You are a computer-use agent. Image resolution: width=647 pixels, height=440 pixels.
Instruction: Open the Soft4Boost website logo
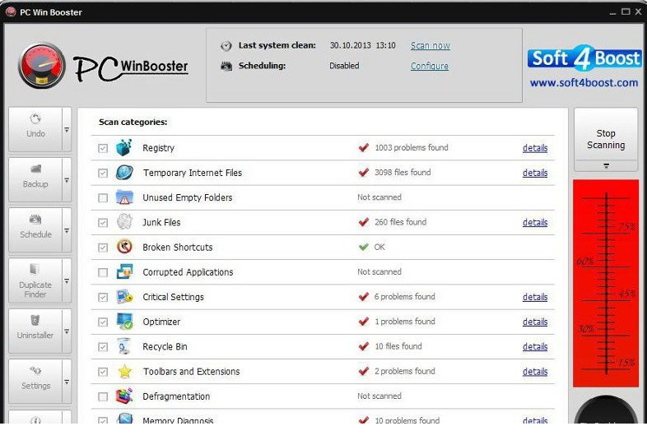click(584, 66)
